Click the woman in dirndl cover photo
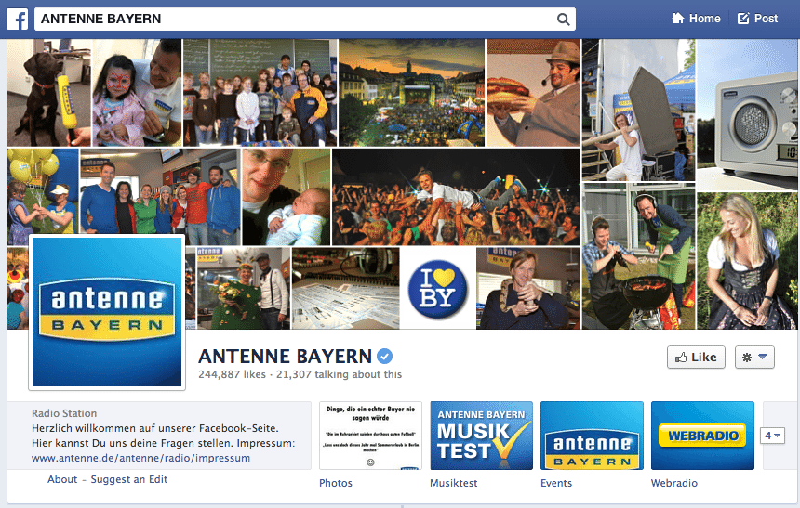The height and width of the screenshot is (508, 800). pos(747,261)
